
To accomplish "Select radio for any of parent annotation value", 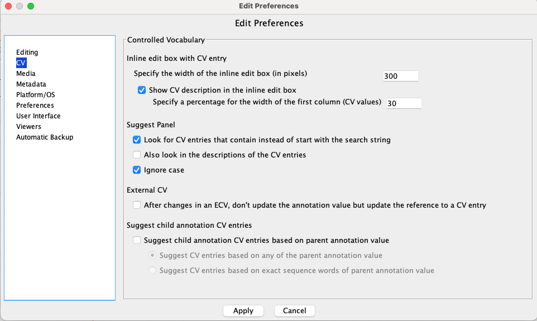I will click(x=152, y=255).
